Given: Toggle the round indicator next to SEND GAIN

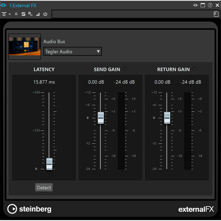Looking at the screenshot, I should 125,69.
